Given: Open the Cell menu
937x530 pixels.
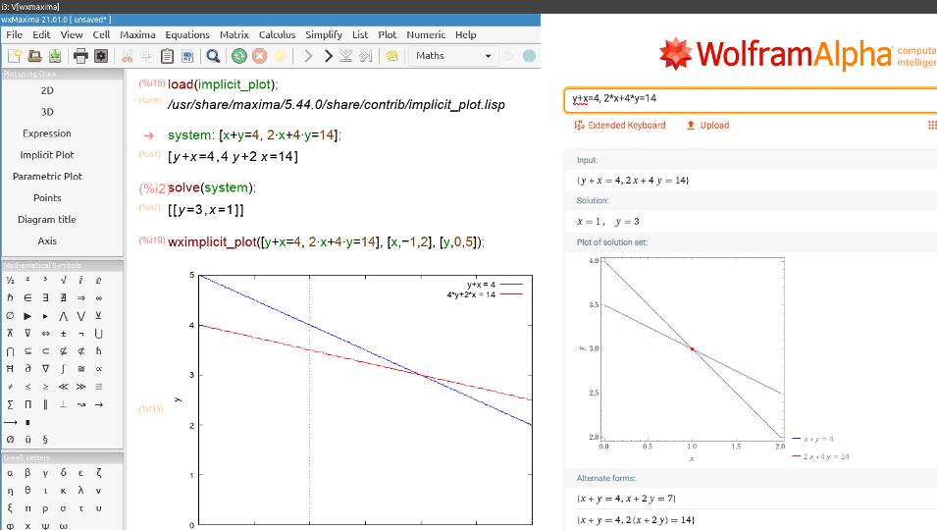Looking at the screenshot, I should tap(101, 34).
